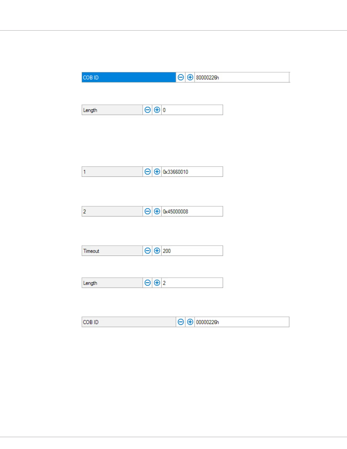347x449 pixels.
Task: Increment the Length field showing 0
Action: 157,110
